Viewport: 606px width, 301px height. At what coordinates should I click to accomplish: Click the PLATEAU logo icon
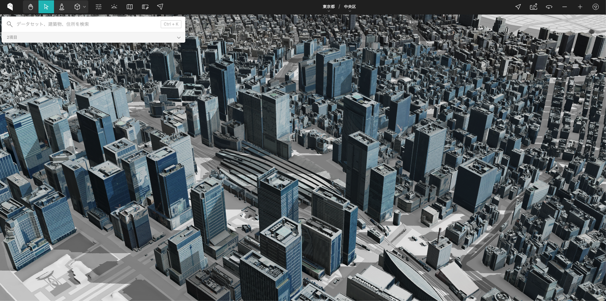(10, 7)
